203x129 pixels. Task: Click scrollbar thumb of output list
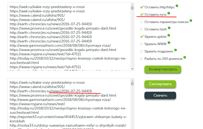tap(132, 84)
